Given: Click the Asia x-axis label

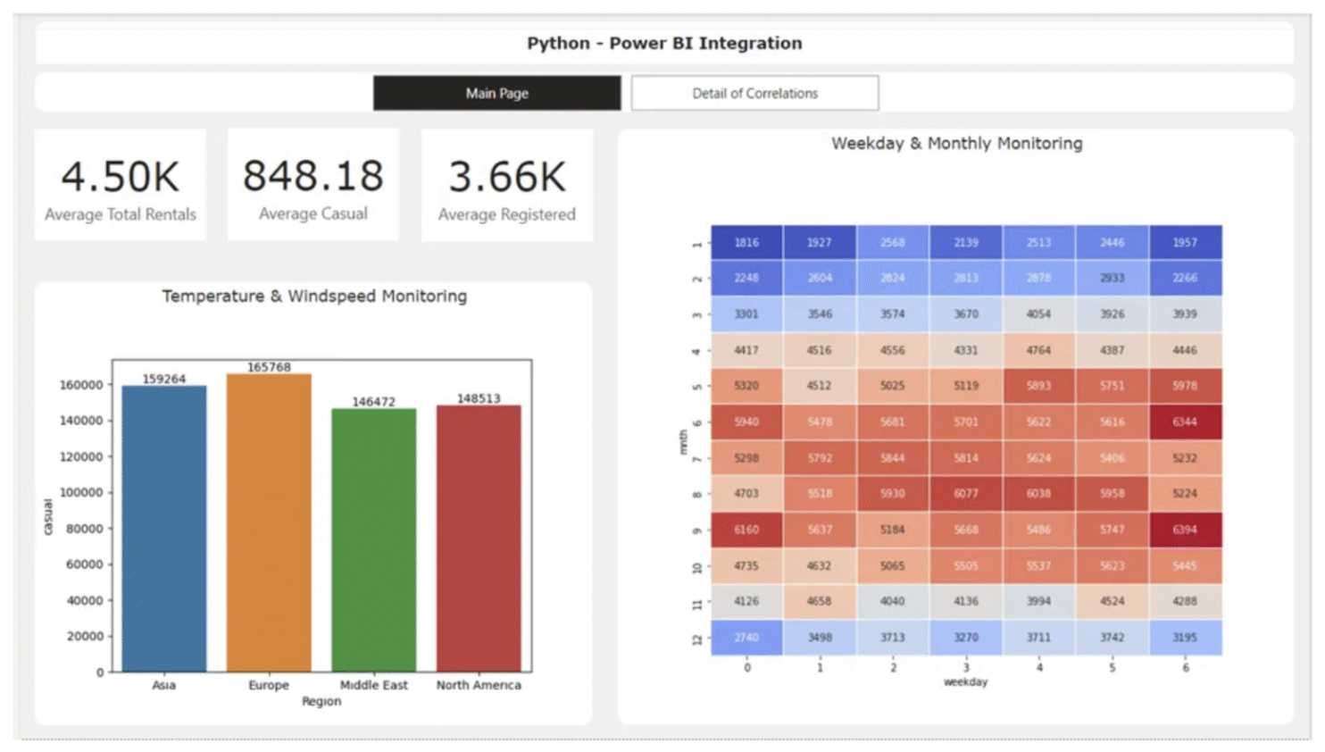Looking at the screenshot, I should (164, 685).
